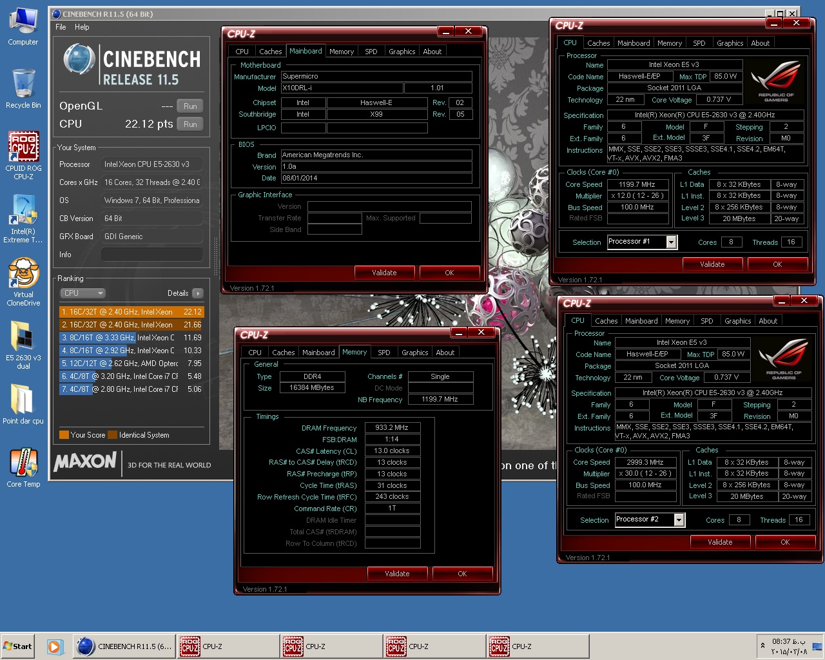Activate the third CPU-Z taskbar button
Screen dimensions: 825x660
[434, 646]
